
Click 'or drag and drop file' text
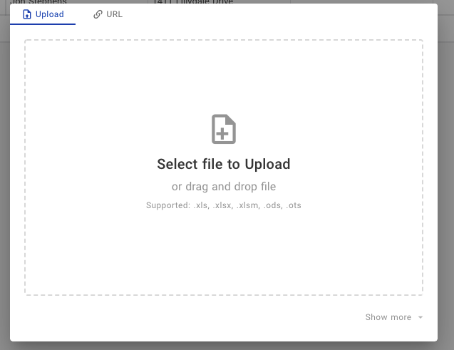click(x=224, y=187)
